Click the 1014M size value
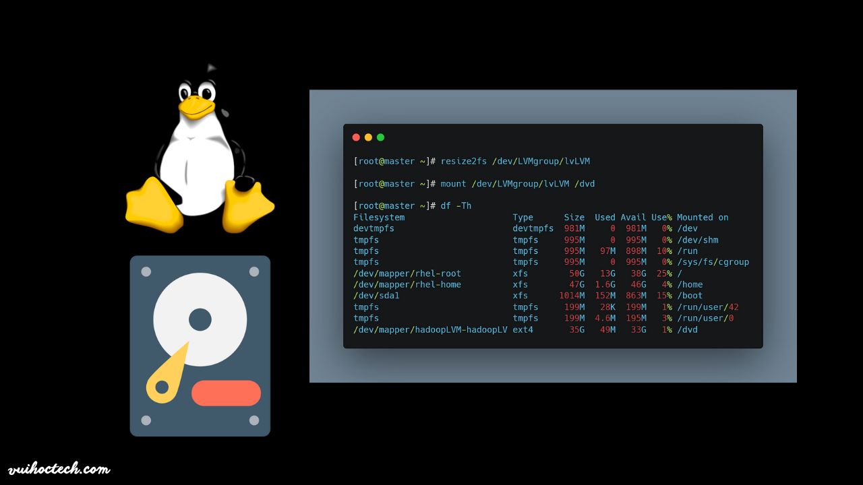Image resolution: width=863 pixels, height=485 pixels. 572,296
